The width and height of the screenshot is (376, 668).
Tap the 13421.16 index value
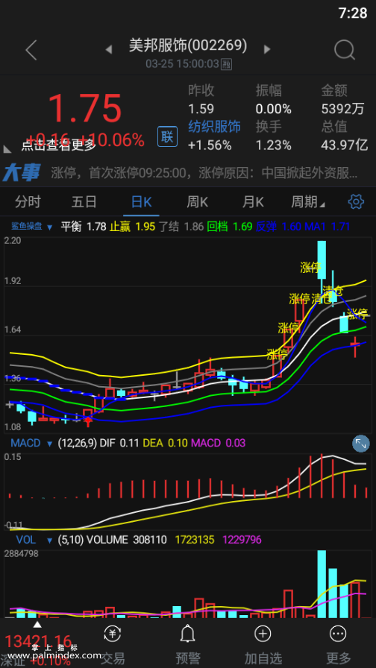[x=38, y=640]
